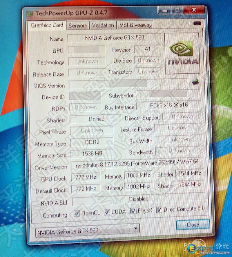Click the Bandwidth field
Image resolution: width=232 pixels, height=257 pixels.
(x=179, y=151)
